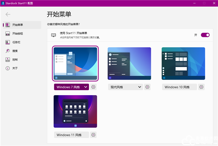
Task: Click the Stardock Start11 title bar icon
Action: 3,3
